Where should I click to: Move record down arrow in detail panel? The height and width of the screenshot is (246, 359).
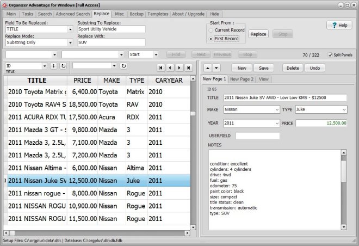216,68
